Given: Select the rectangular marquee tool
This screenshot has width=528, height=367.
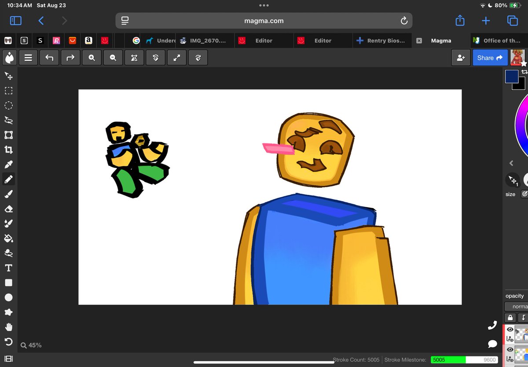Looking at the screenshot, I should click(8, 91).
